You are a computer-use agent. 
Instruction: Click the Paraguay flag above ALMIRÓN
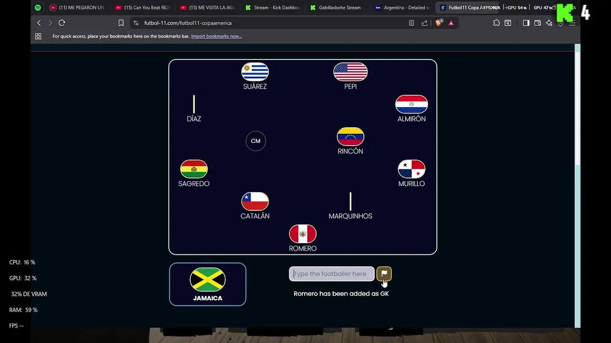click(x=411, y=104)
